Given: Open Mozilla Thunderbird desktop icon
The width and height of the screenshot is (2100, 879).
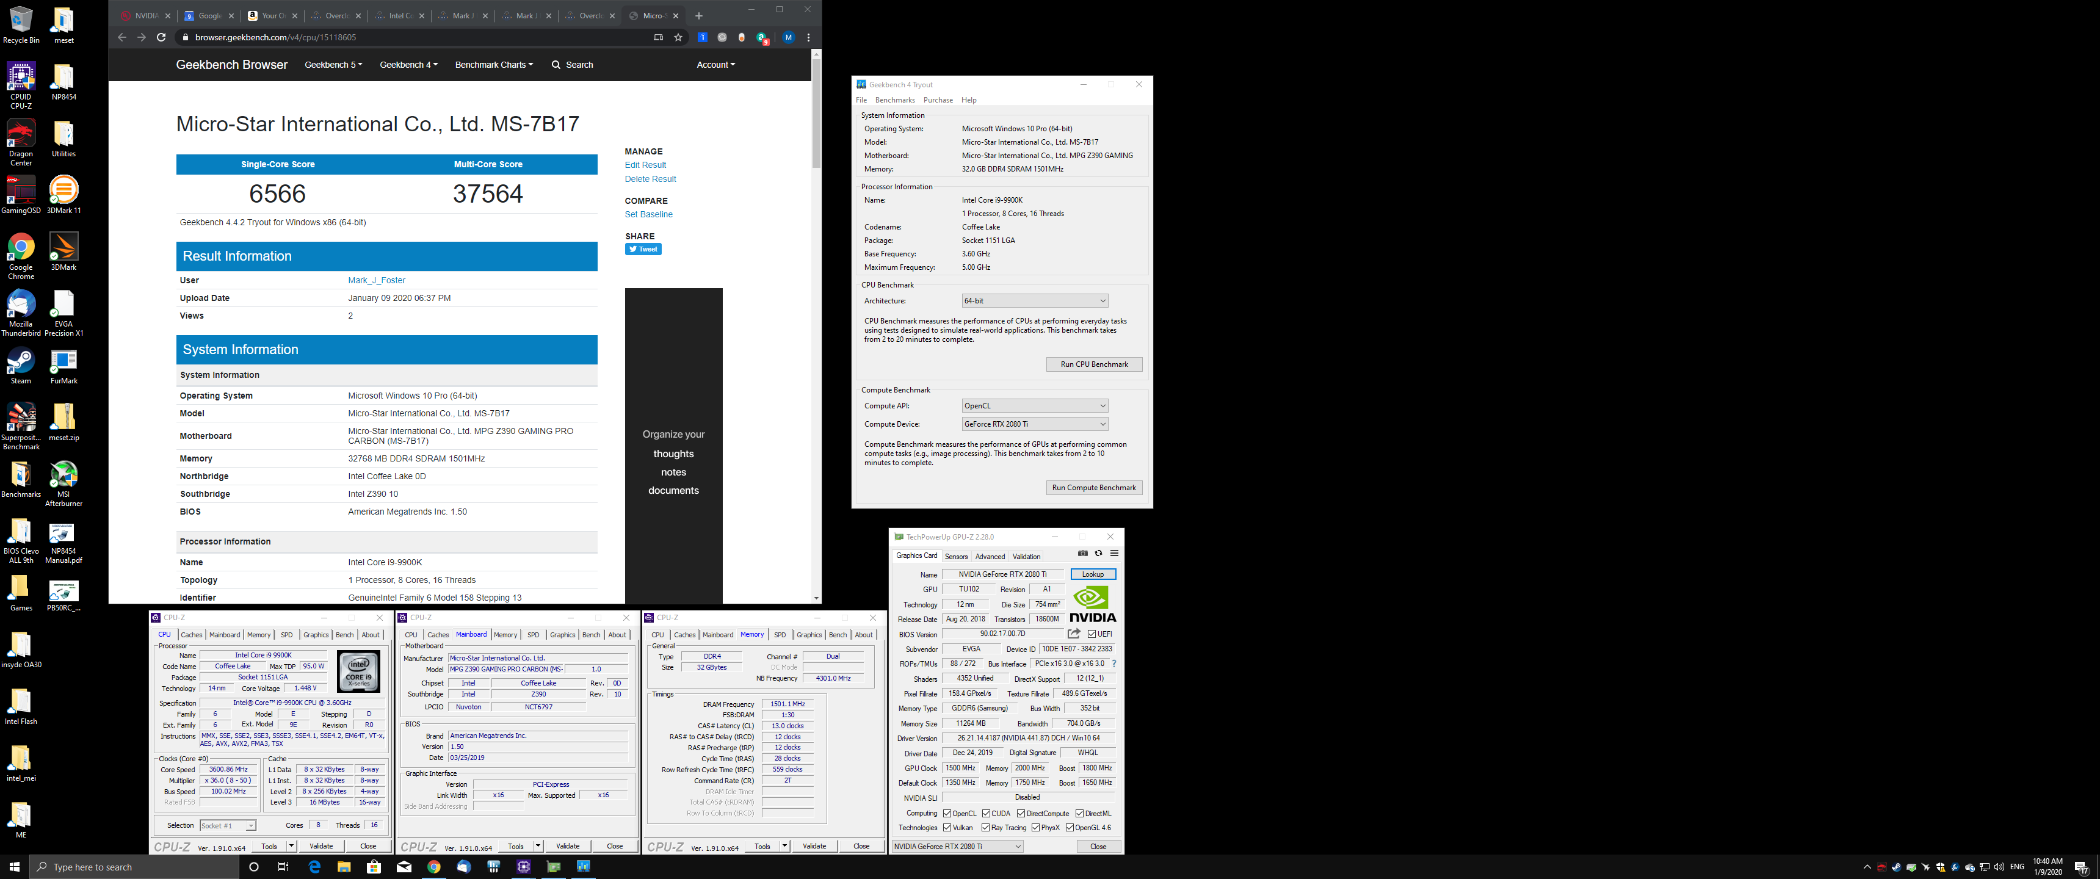Looking at the screenshot, I should 20,313.
